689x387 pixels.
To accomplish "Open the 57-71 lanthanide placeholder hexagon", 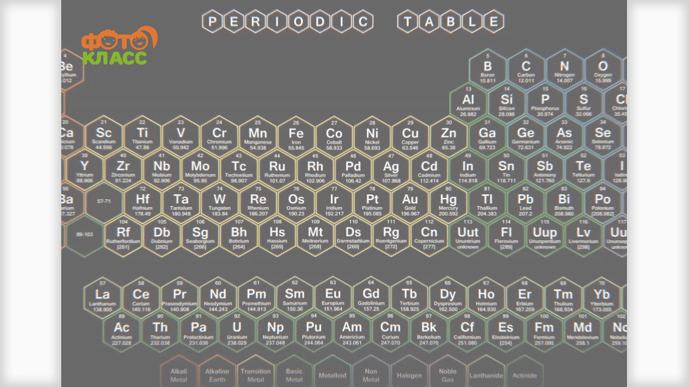I will tap(104, 202).
